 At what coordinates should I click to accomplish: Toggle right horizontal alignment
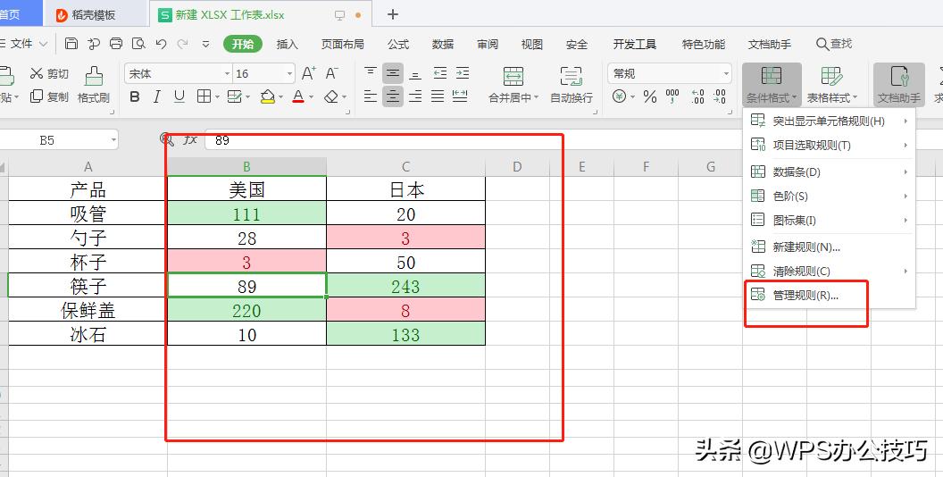pyautogui.click(x=415, y=96)
